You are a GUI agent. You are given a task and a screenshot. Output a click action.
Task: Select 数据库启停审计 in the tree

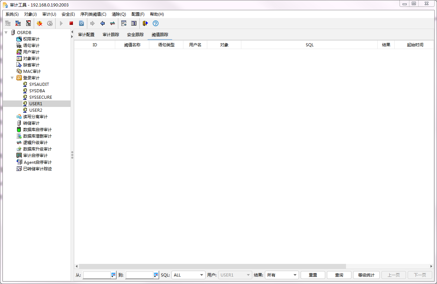[37, 130]
